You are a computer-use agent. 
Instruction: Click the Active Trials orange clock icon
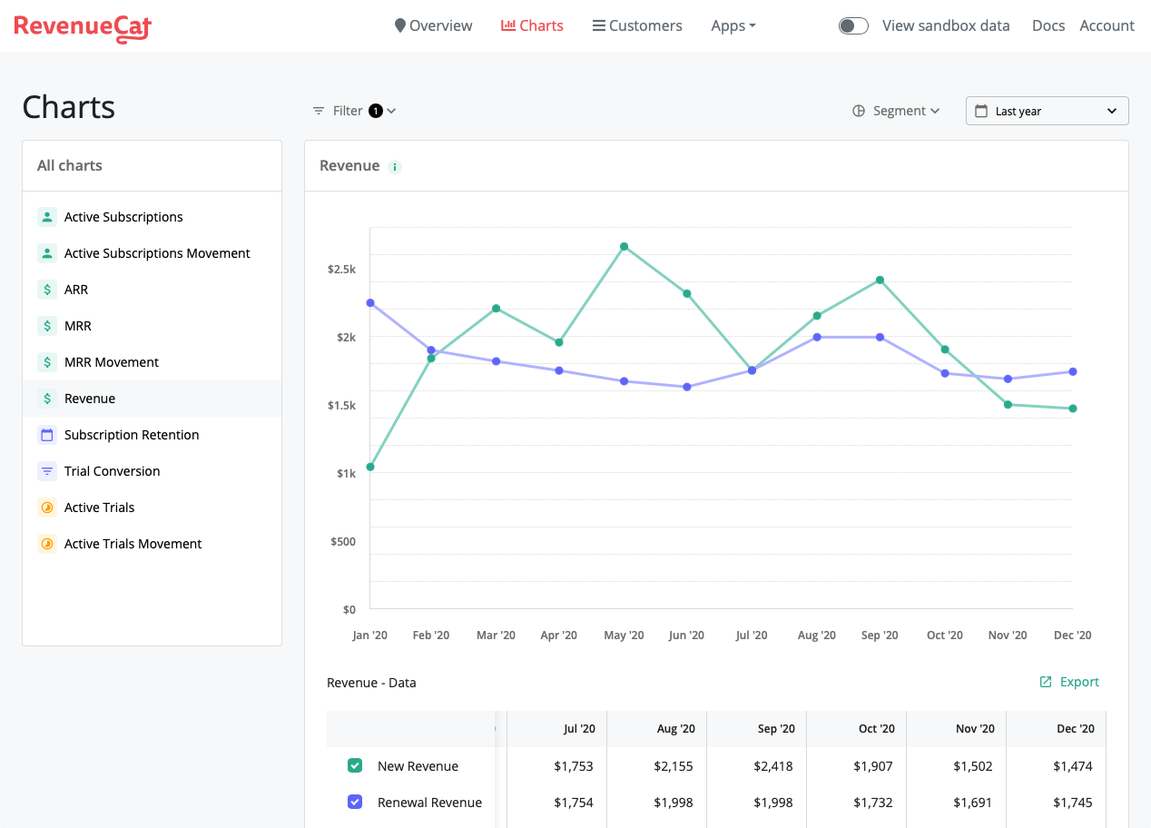[47, 508]
